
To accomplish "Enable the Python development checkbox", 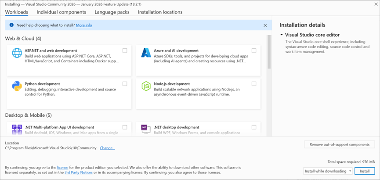I will click(x=125, y=83).
